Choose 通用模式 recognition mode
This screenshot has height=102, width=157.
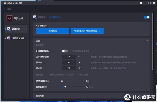53,31
